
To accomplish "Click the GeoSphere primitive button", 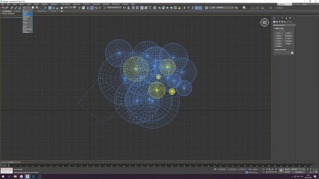I will 289,36.
